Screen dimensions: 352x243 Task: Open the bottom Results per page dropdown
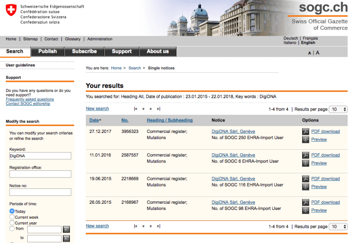click(338, 227)
